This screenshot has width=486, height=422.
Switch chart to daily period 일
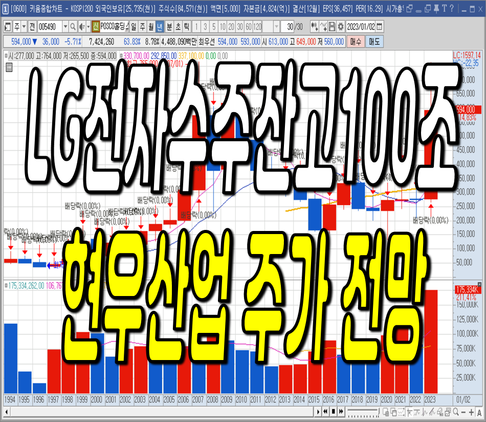point(134,27)
